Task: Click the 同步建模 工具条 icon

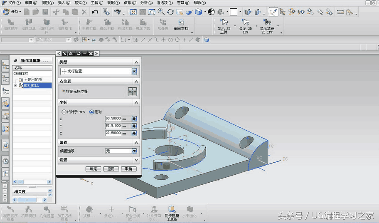Action: (x=172, y=213)
